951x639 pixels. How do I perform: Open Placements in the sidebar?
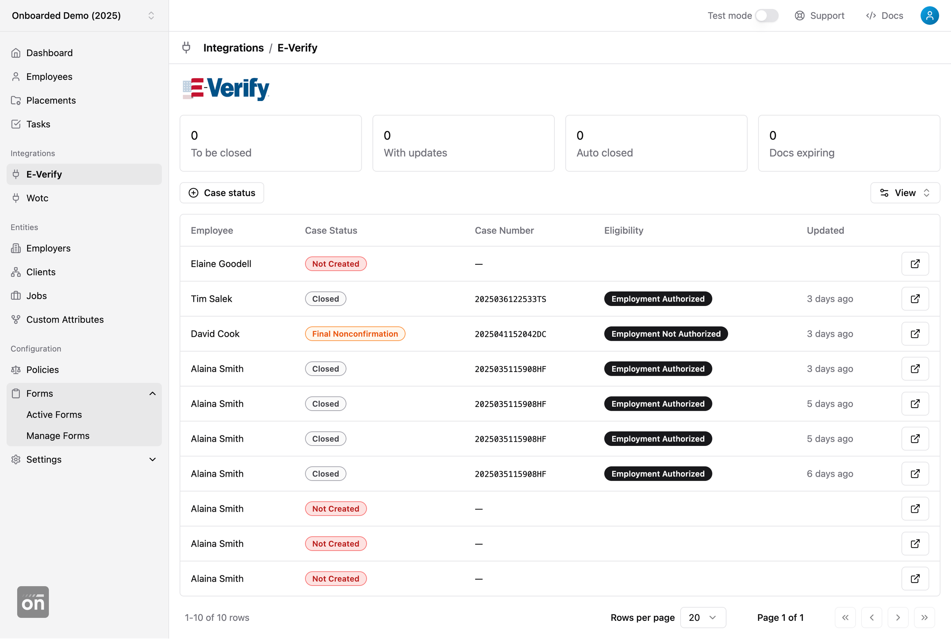click(x=84, y=100)
